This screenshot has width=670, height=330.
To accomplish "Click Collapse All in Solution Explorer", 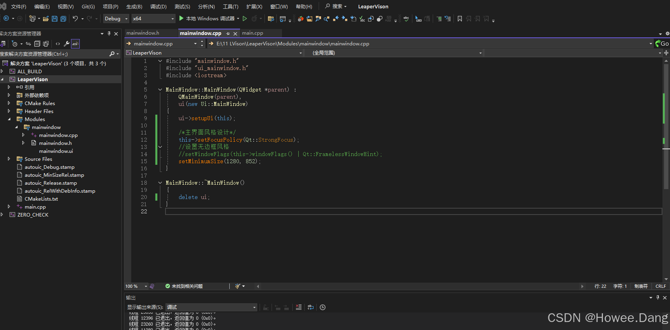I will pyautogui.click(x=37, y=44).
